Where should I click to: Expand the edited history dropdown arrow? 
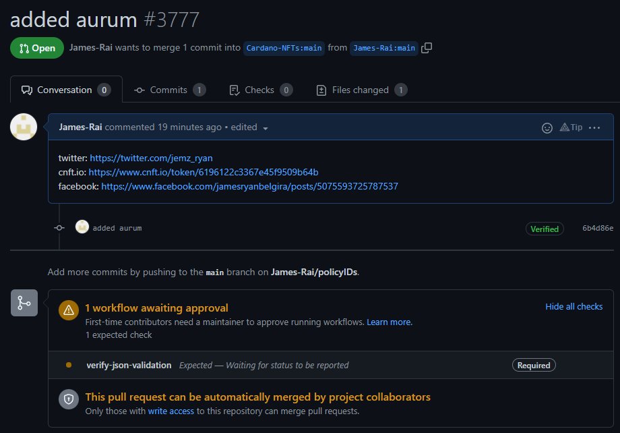(266, 128)
